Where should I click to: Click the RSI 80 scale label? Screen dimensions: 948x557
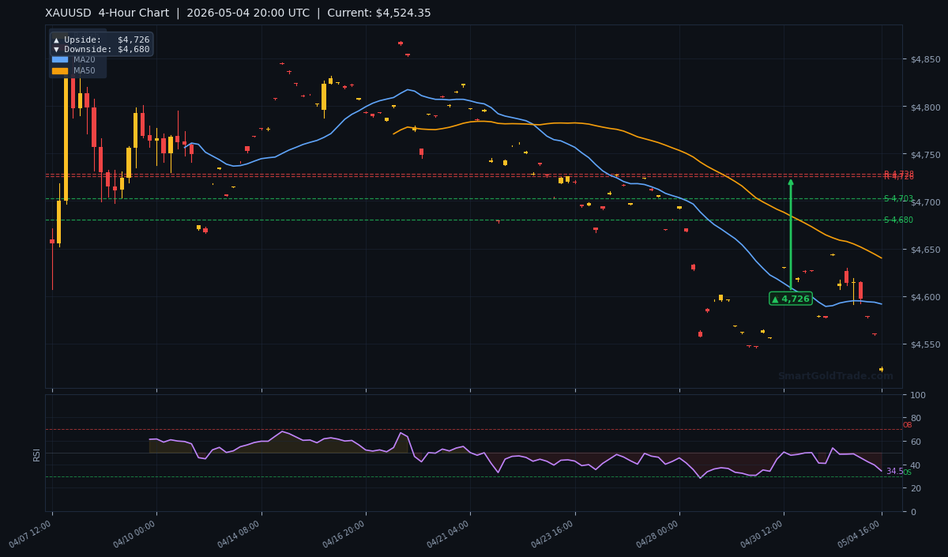916,418
